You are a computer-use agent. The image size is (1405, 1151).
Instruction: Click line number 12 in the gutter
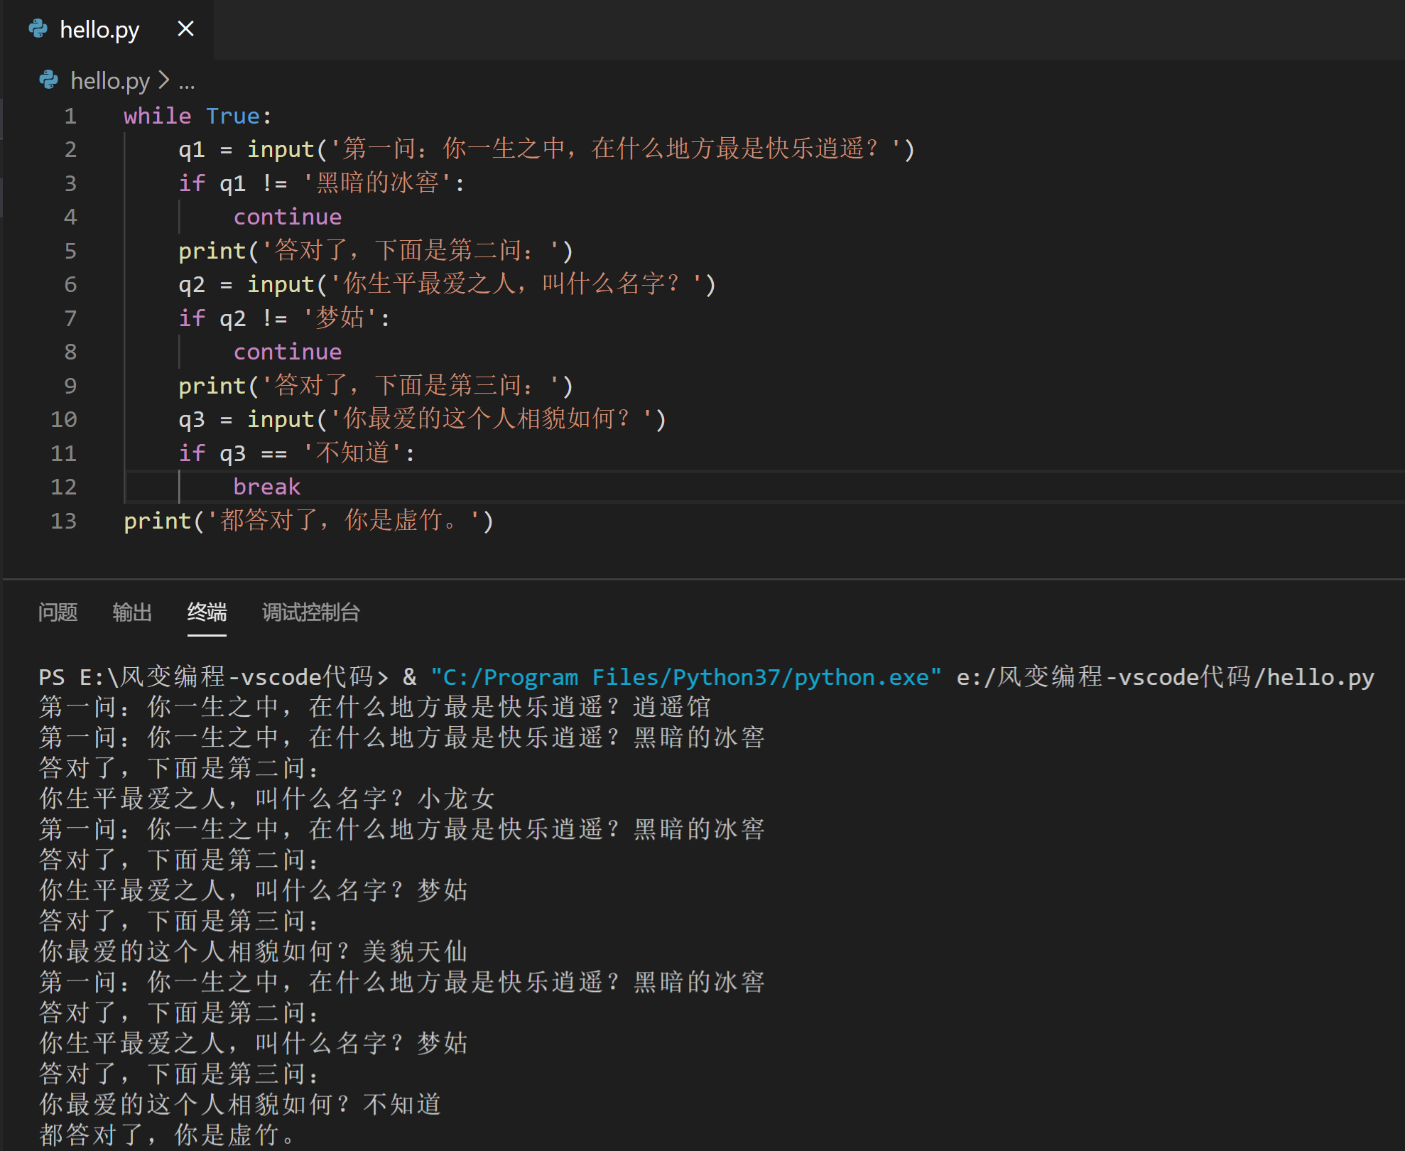63,486
